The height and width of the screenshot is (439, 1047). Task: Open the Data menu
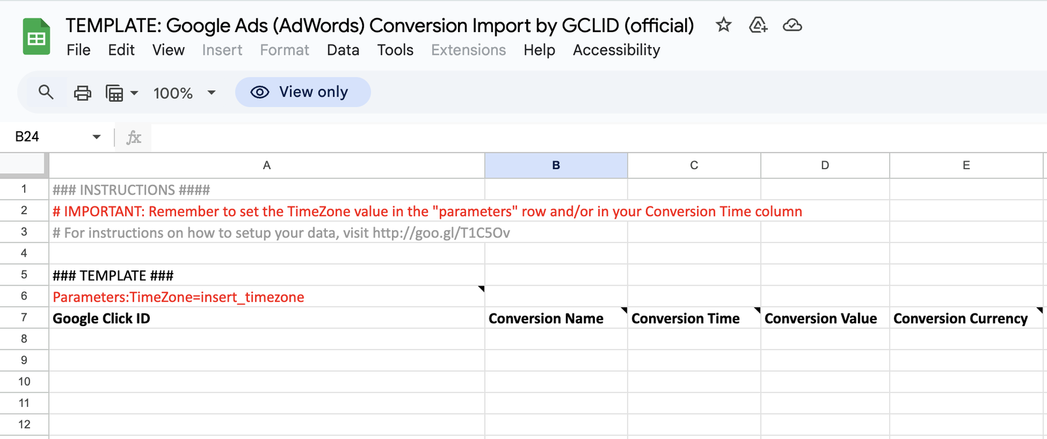click(343, 50)
